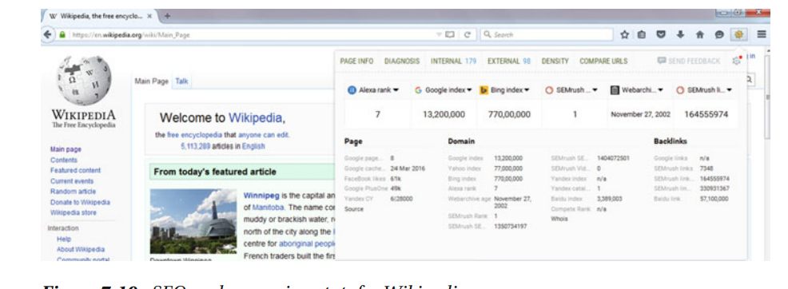788x289 pixels.
Task: Open the Contents sidebar link
Action: click(x=64, y=160)
